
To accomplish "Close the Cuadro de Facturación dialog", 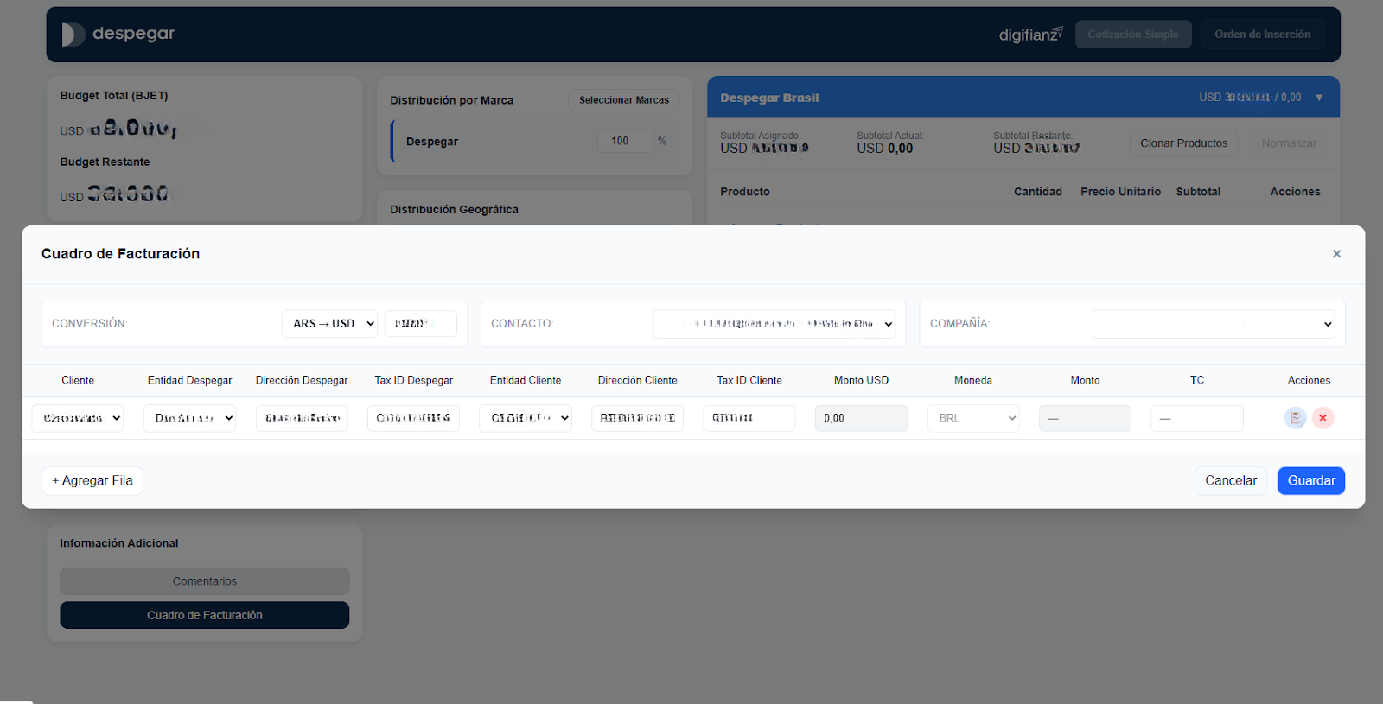I will (1336, 254).
